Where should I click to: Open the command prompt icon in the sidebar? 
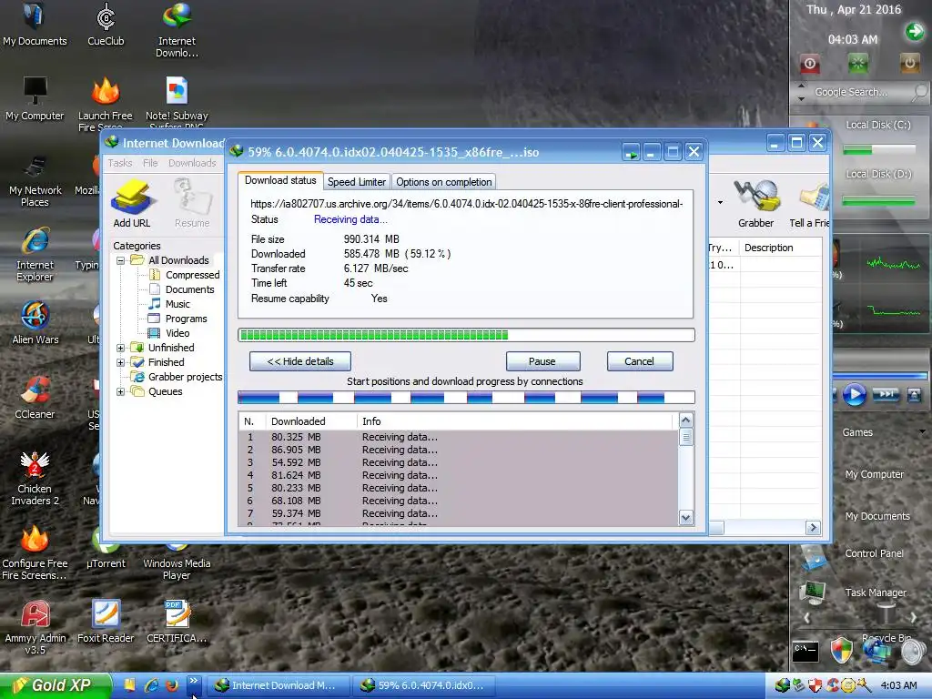point(805,652)
